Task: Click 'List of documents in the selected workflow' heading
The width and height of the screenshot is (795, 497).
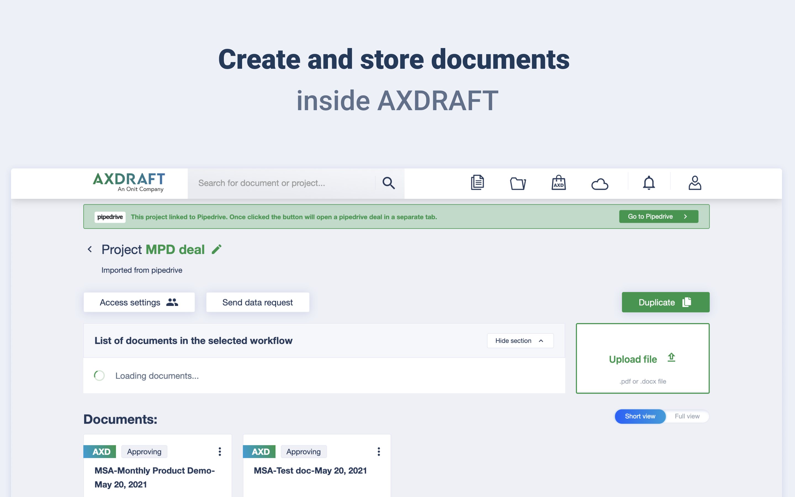Action: pyautogui.click(x=194, y=341)
